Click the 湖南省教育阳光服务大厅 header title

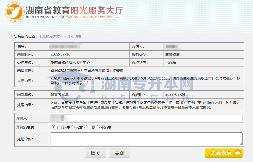[x=74, y=11]
